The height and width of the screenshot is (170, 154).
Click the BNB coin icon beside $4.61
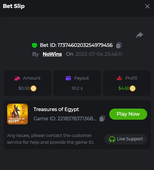point(132,89)
